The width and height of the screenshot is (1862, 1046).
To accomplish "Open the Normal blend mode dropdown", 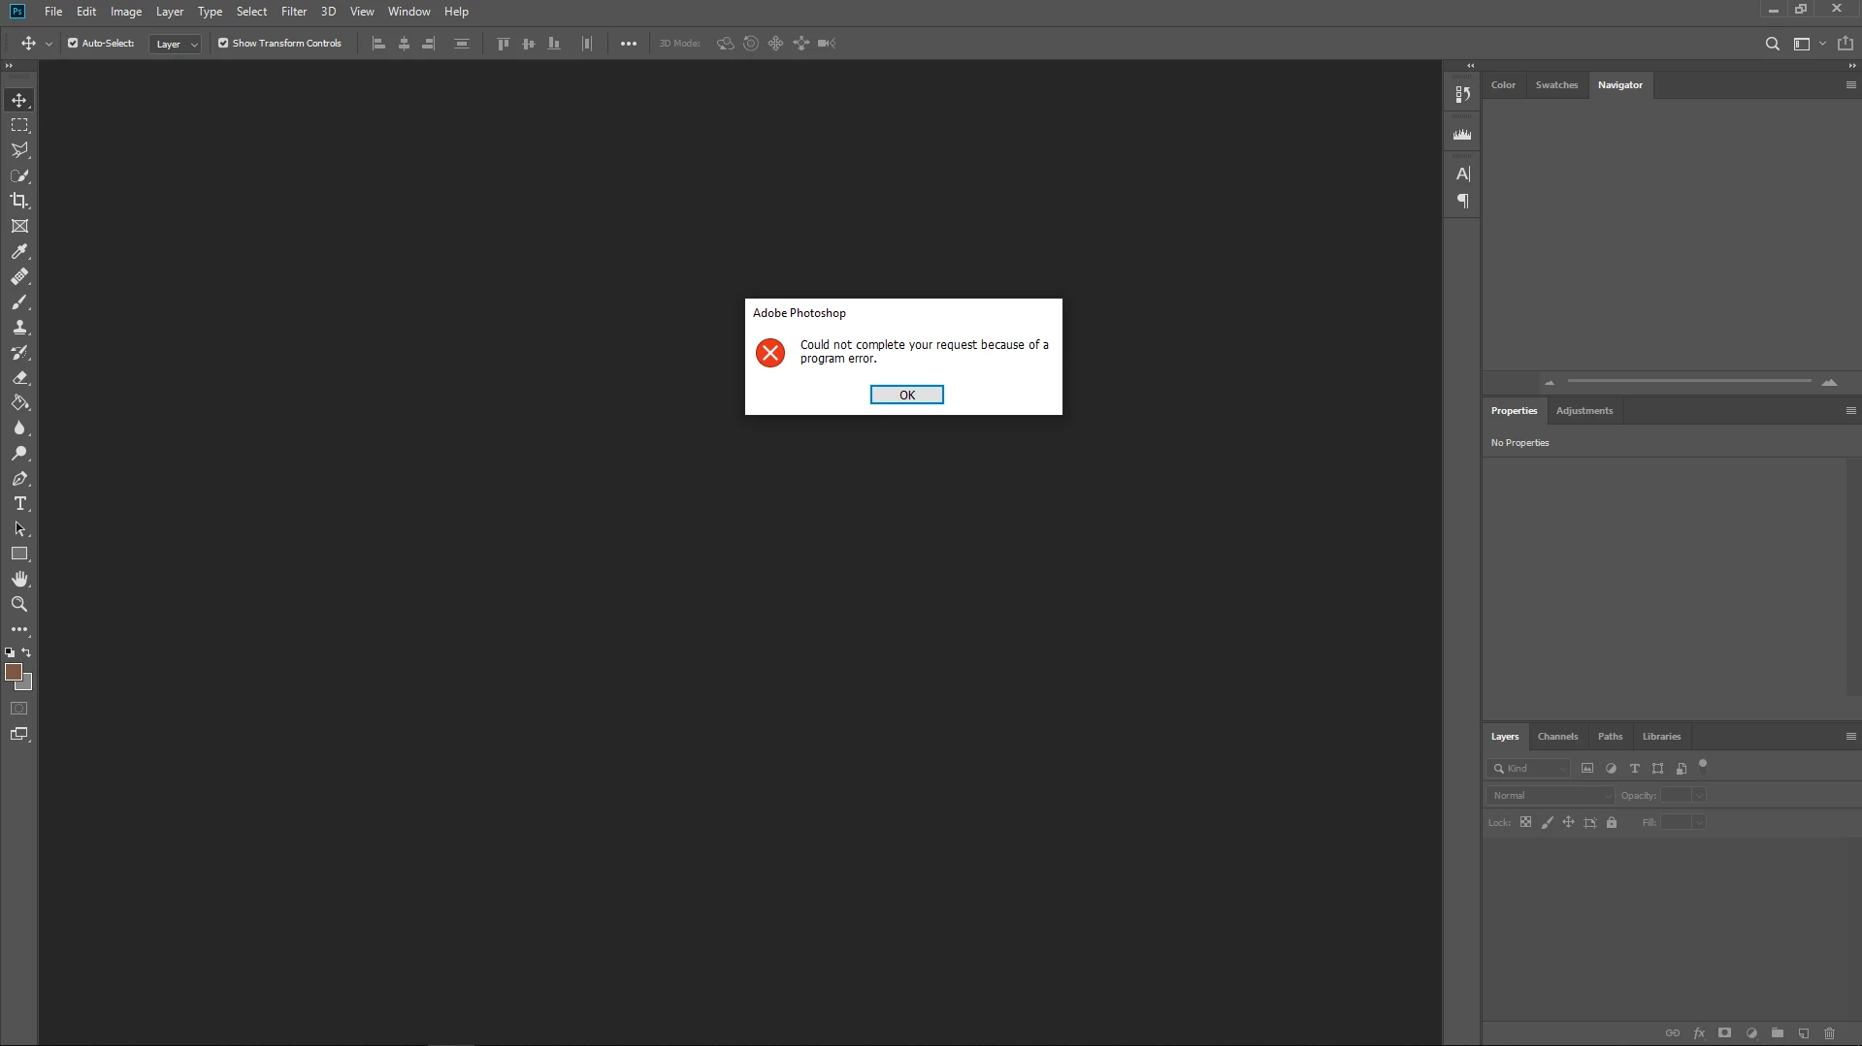I will click(x=1550, y=795).
